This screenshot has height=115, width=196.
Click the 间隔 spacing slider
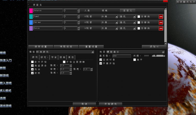[x=158, y=56]
